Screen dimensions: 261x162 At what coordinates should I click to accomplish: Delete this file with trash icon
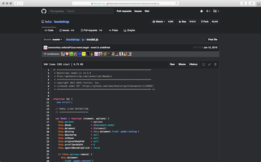tap(215, 64)
